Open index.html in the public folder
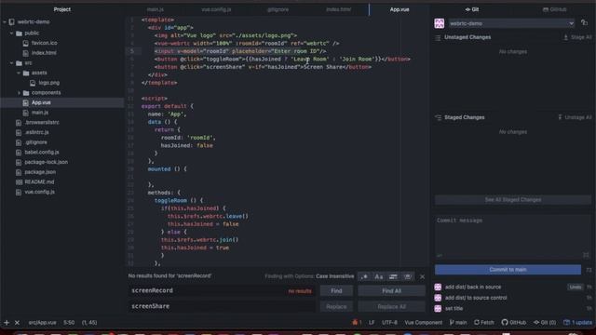596x335 pixels. click(x=44, y=53)
